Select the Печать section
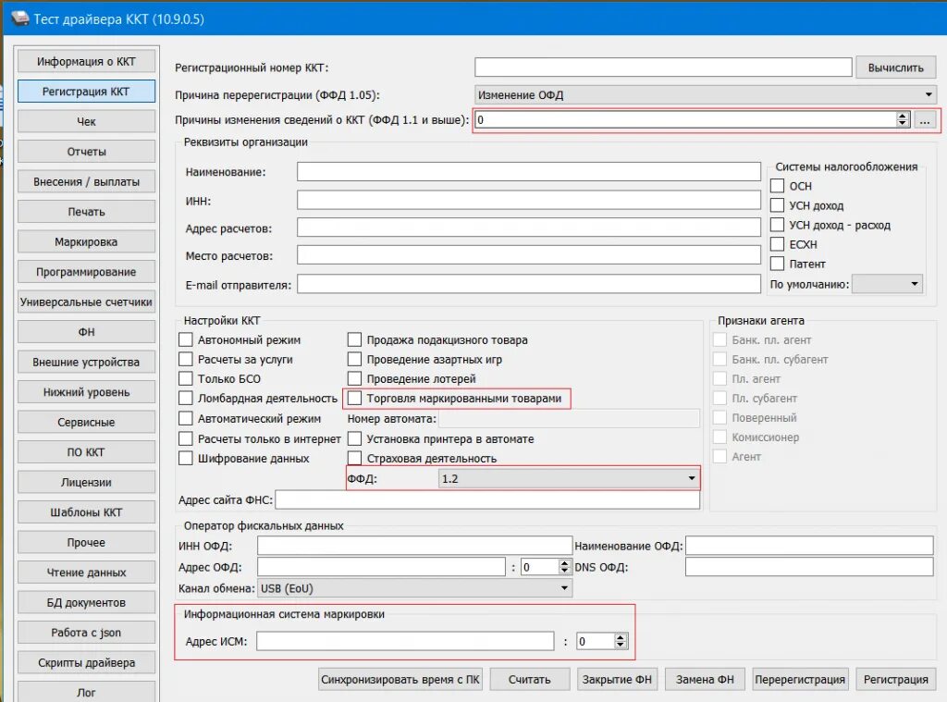 (86, 212)
